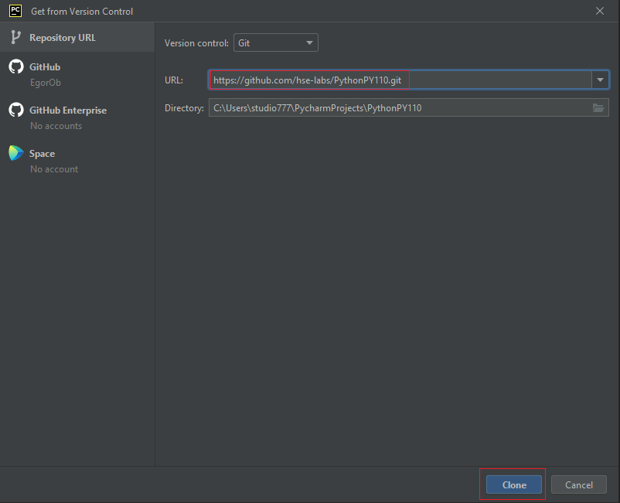Switch to the GitHub tab
This screenshot has width=620, height=503.
[x=44, y=67]
